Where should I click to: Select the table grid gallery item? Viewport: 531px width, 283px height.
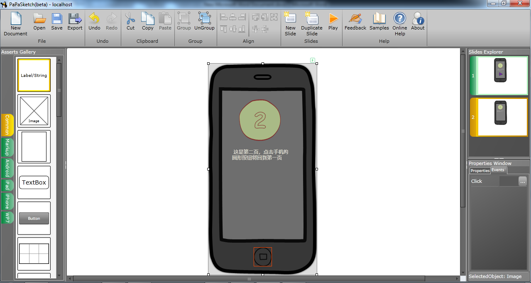click(34, 254)
